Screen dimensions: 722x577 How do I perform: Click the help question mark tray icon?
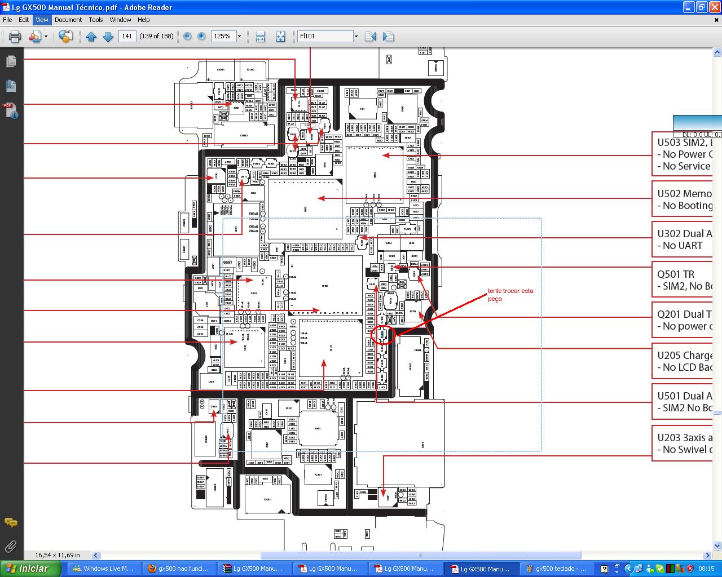tap(605, 569)
